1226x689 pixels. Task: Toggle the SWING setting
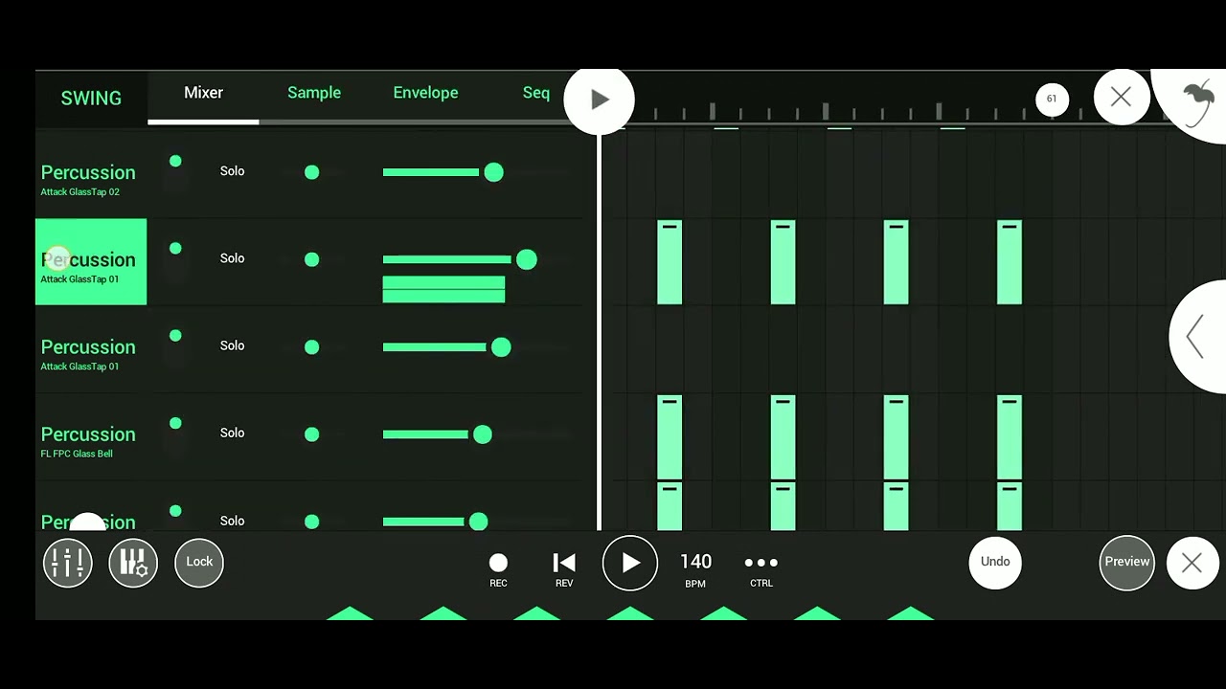pos(91,99)
